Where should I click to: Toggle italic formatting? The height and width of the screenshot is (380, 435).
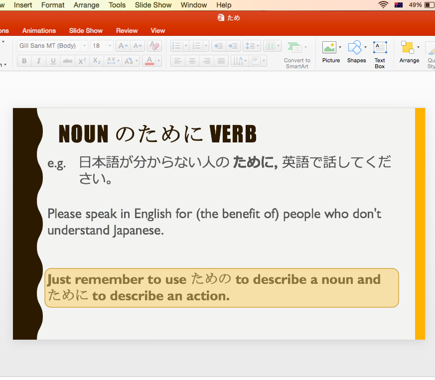click(x=38, y=61)
